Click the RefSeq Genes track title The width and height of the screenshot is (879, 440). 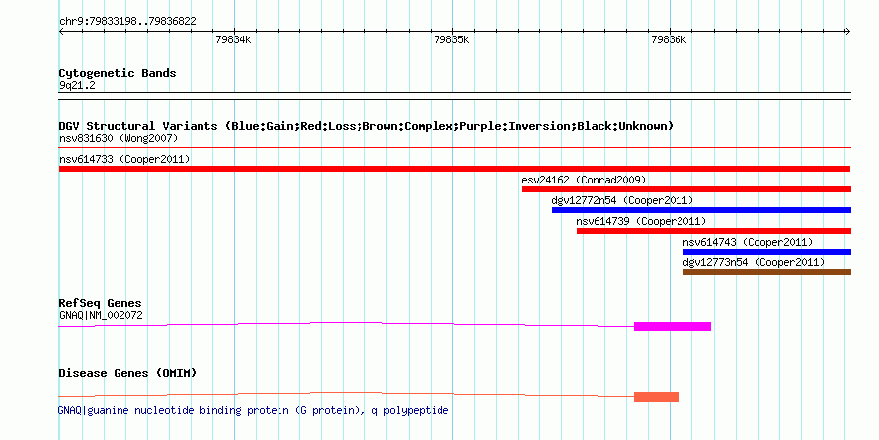(x=100, y=303)
